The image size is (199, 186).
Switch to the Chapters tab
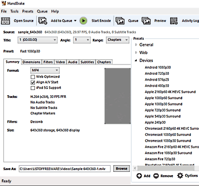click(x=104, y=62)
